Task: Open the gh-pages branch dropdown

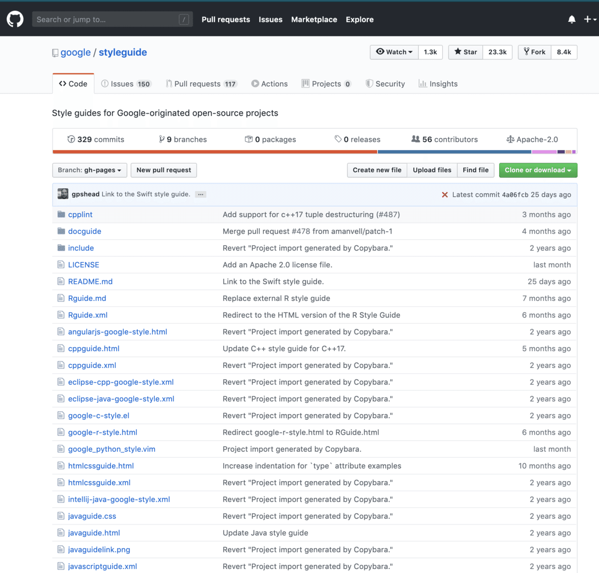Action: click(x=89, y=170)
